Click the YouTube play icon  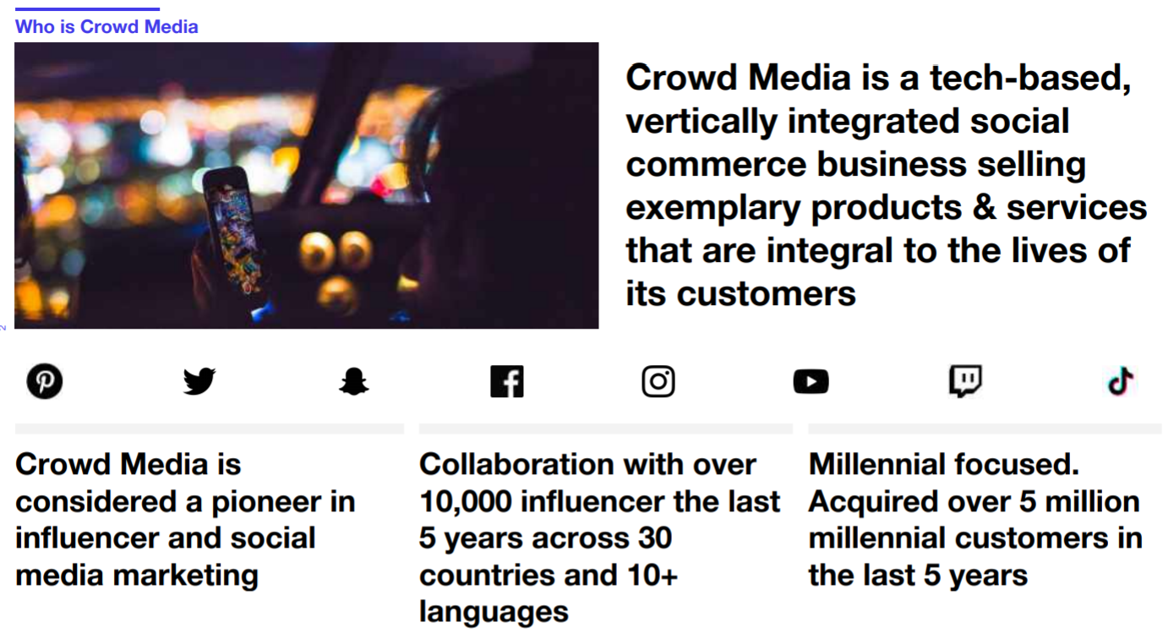point(811,382)
